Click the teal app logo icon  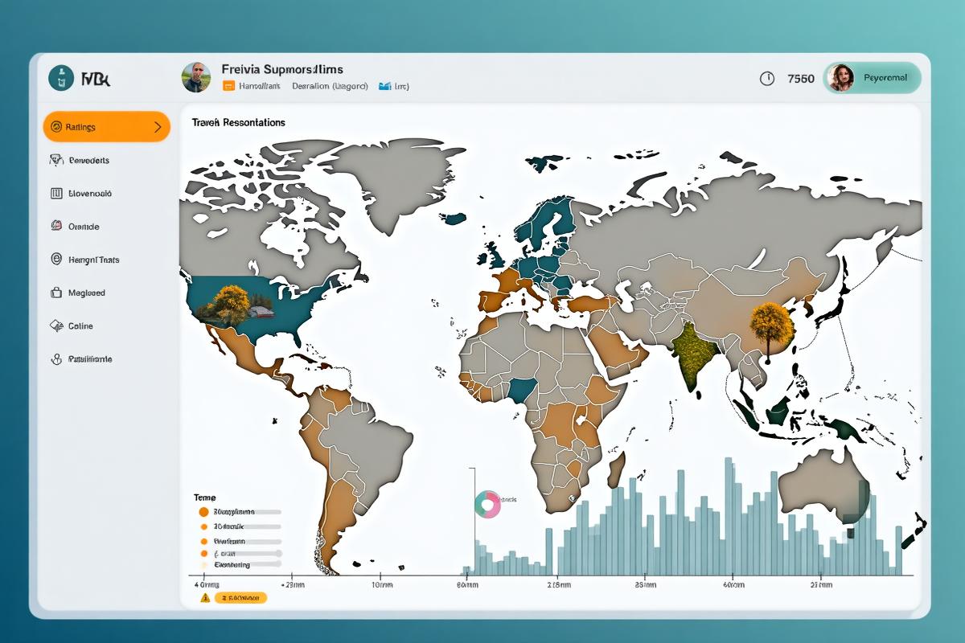[x=61, y=78]
